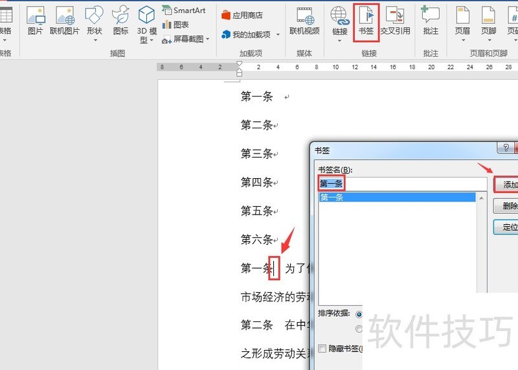Select 第一条 in the bookmark list
518x370 pixels.
click(397, 198)
